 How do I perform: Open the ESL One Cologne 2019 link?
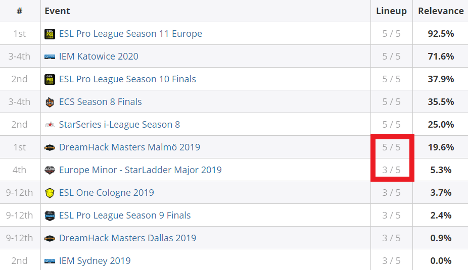click(x=107, y=192)
